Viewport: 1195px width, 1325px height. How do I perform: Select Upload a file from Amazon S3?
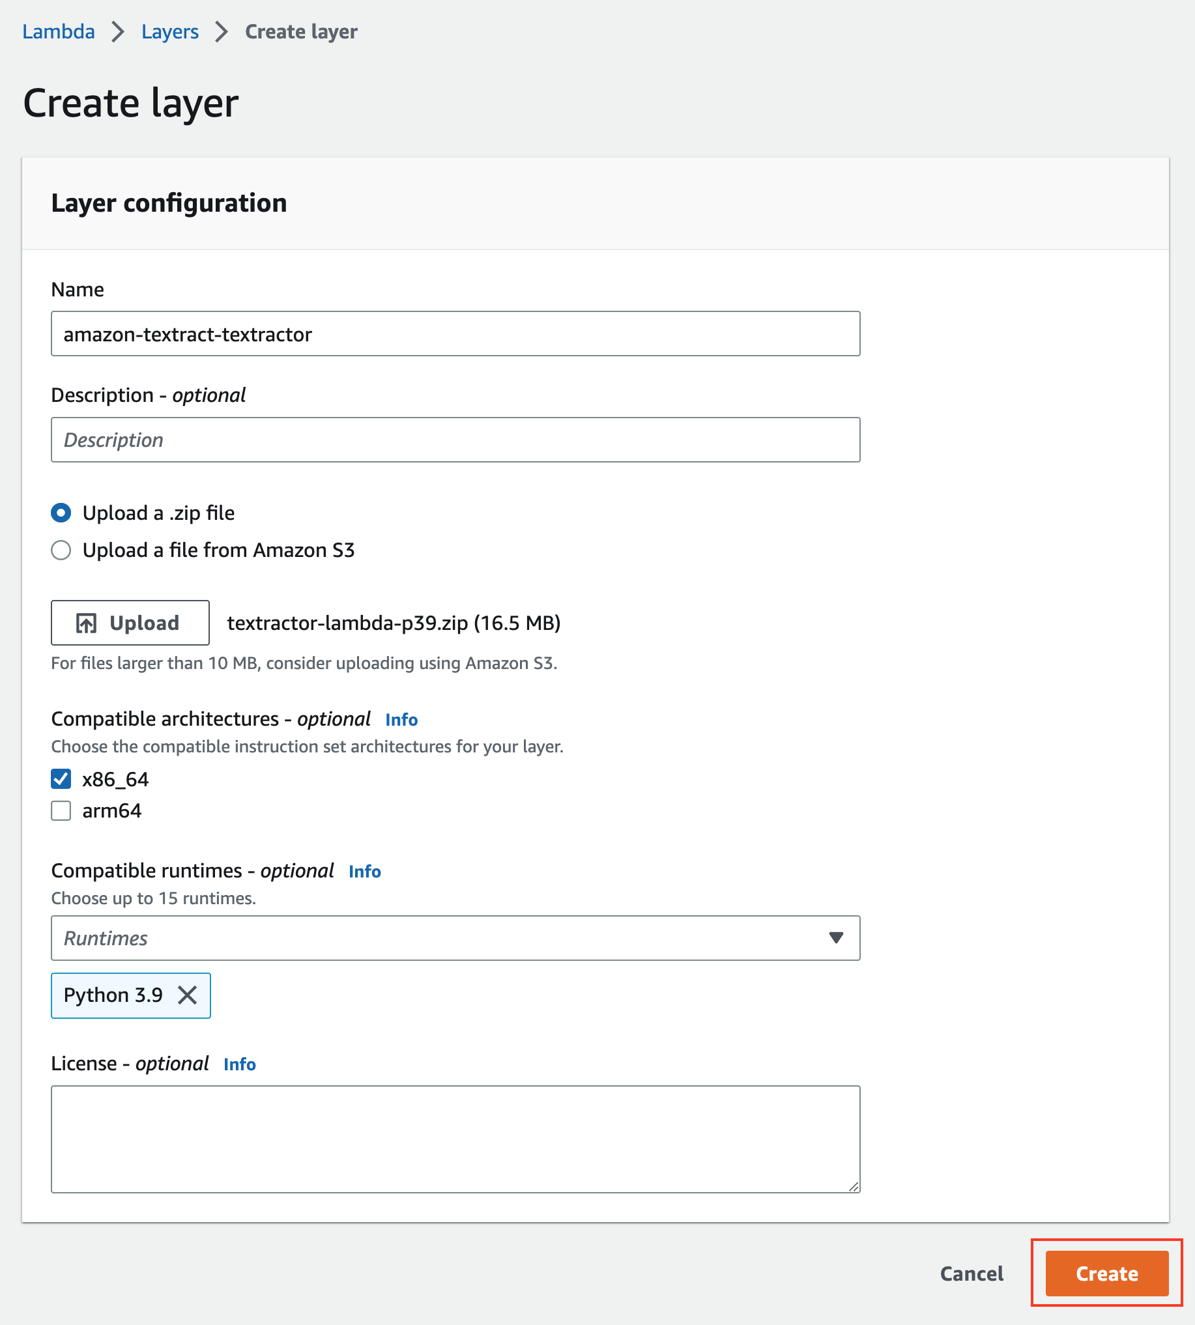pos(61,550)
